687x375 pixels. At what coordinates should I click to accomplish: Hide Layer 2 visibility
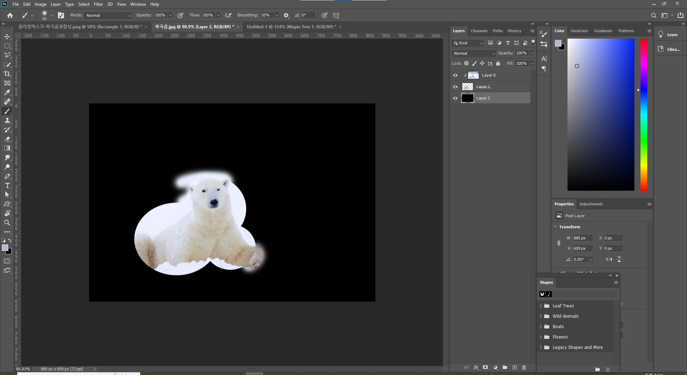coord(455,98)
